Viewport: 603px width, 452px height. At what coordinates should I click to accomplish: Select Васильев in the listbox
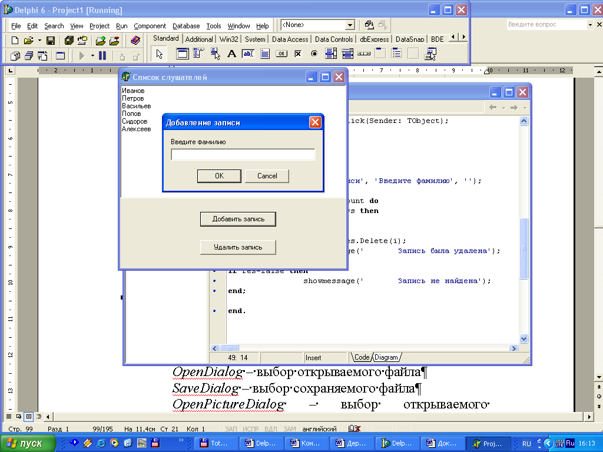(x=136, y=106)
